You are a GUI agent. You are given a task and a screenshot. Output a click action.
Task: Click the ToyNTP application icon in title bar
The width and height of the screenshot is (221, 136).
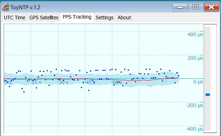tap(5, 7)
